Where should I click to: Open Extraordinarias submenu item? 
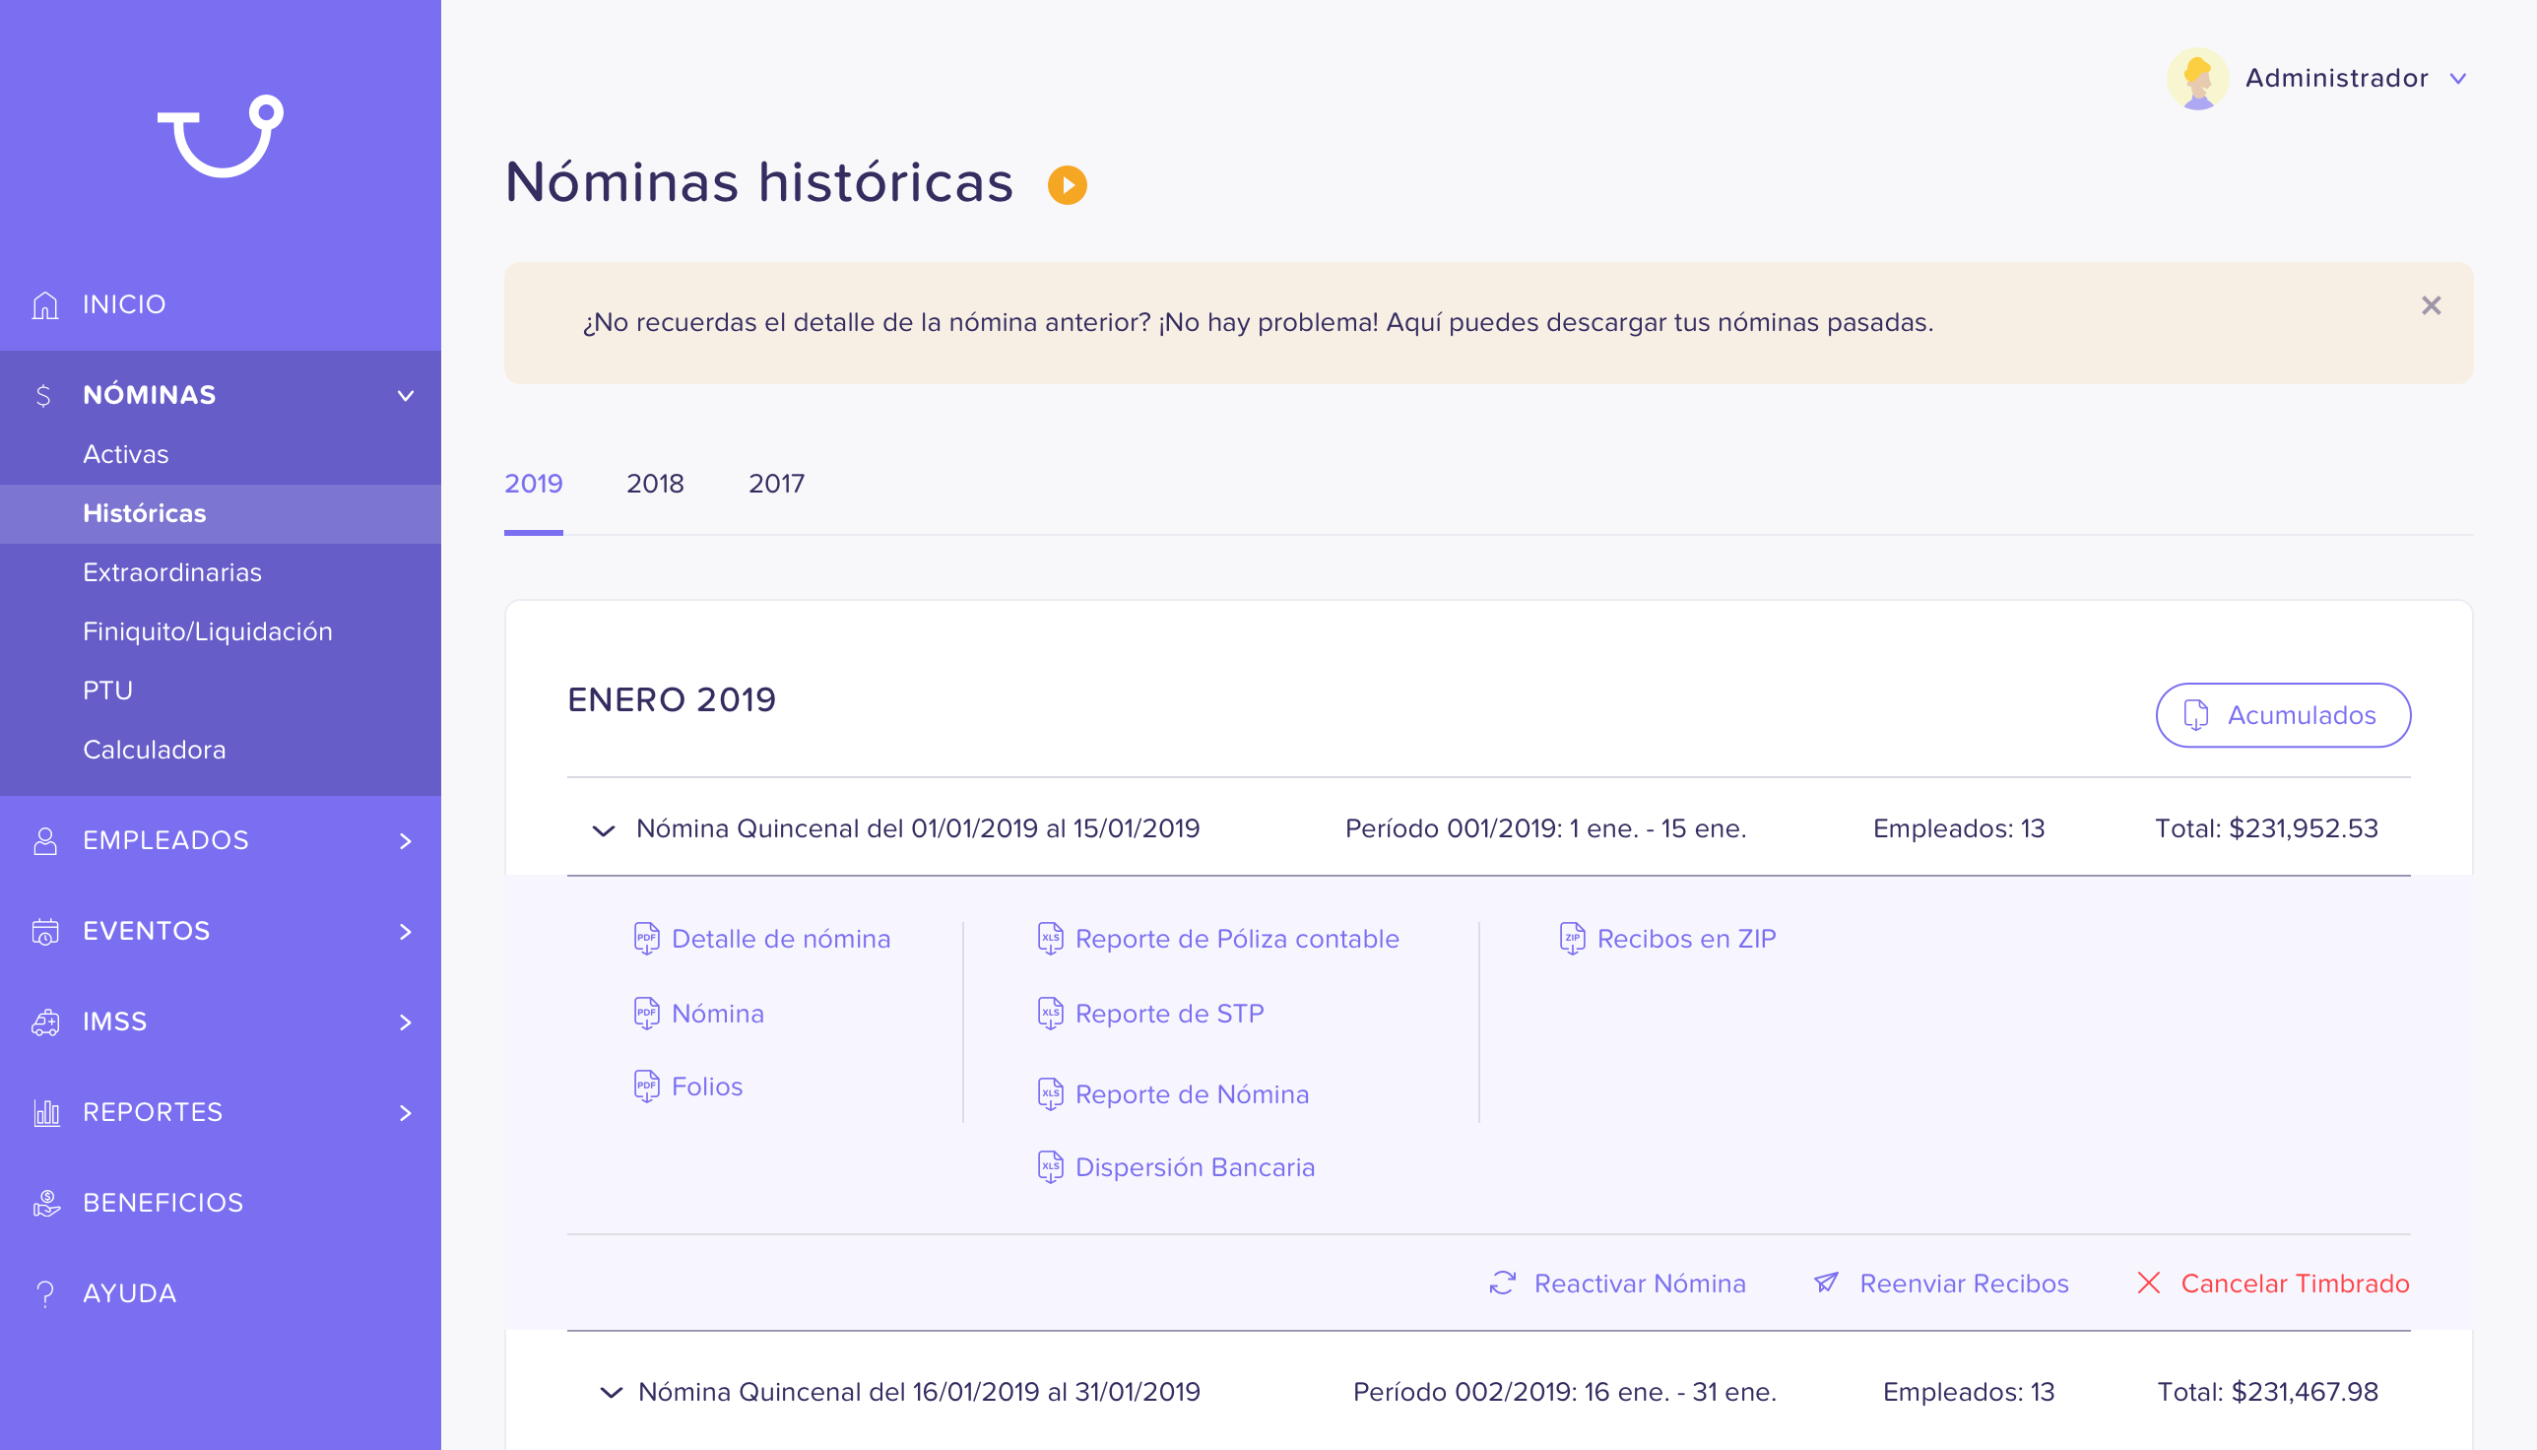click(x=172, y=572)
